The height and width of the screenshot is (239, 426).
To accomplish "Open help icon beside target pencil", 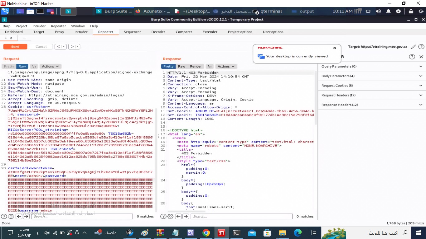I will [x=421, y=47].
